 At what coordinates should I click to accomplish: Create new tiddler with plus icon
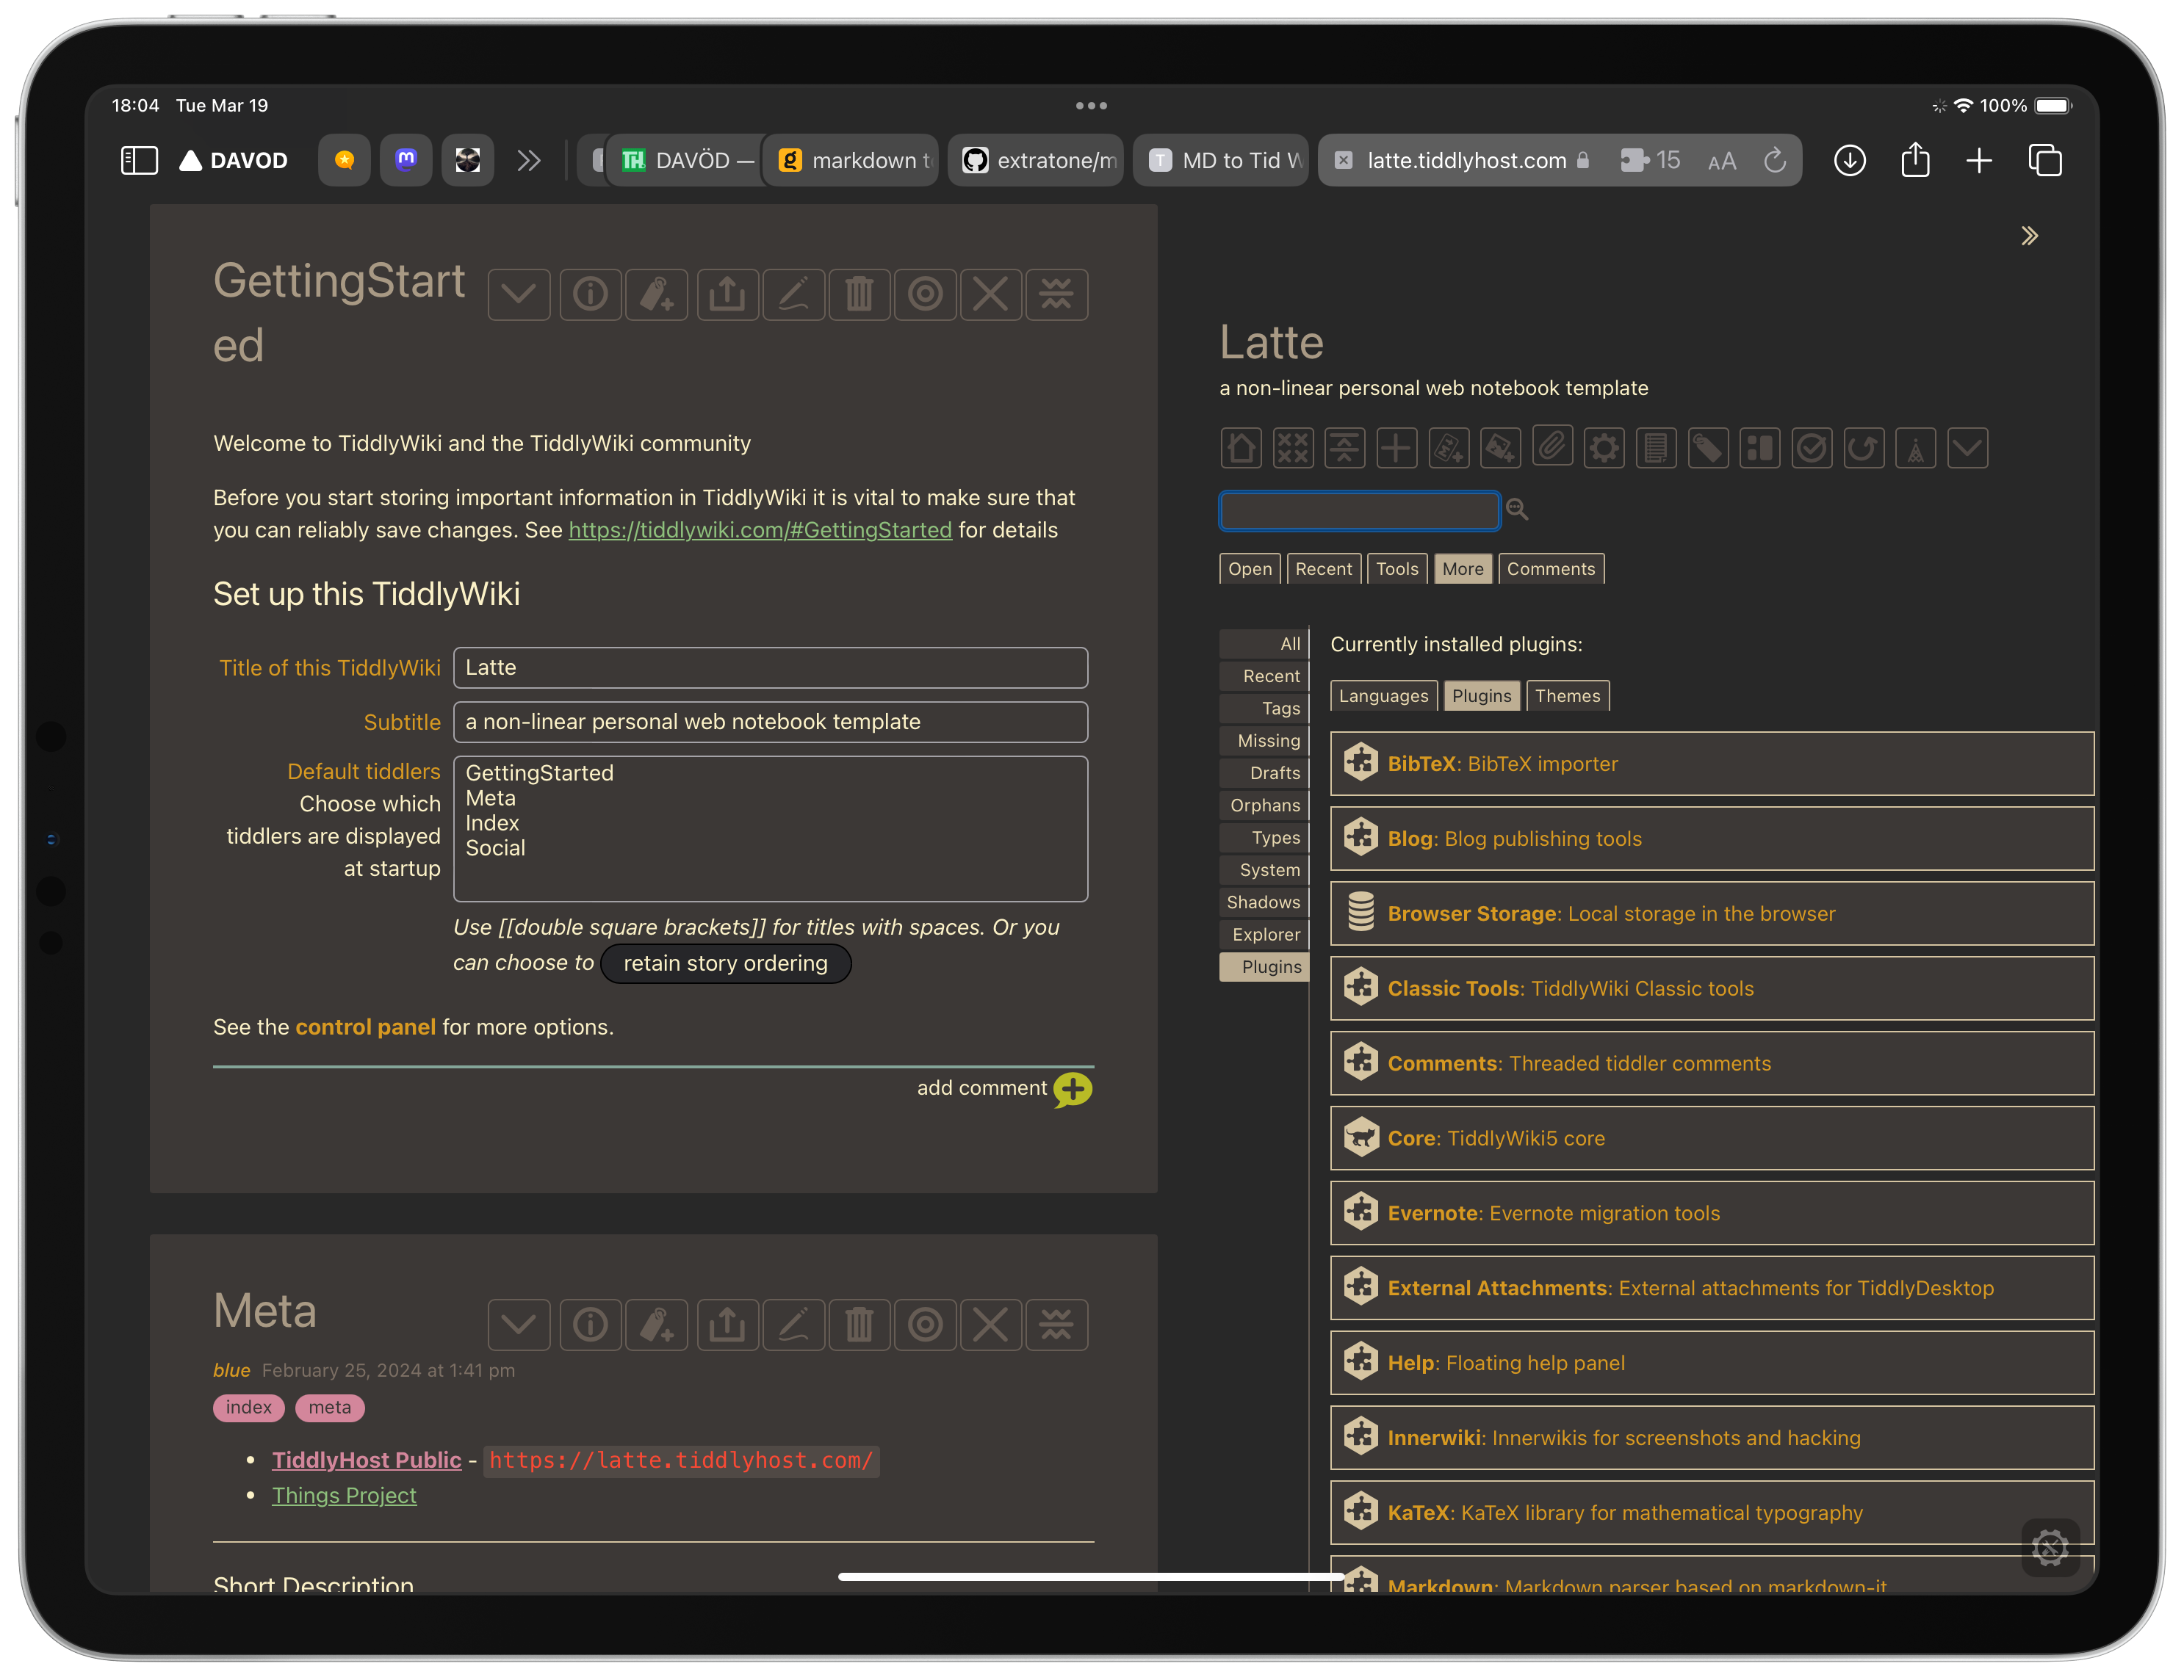tap(1396, 448)
